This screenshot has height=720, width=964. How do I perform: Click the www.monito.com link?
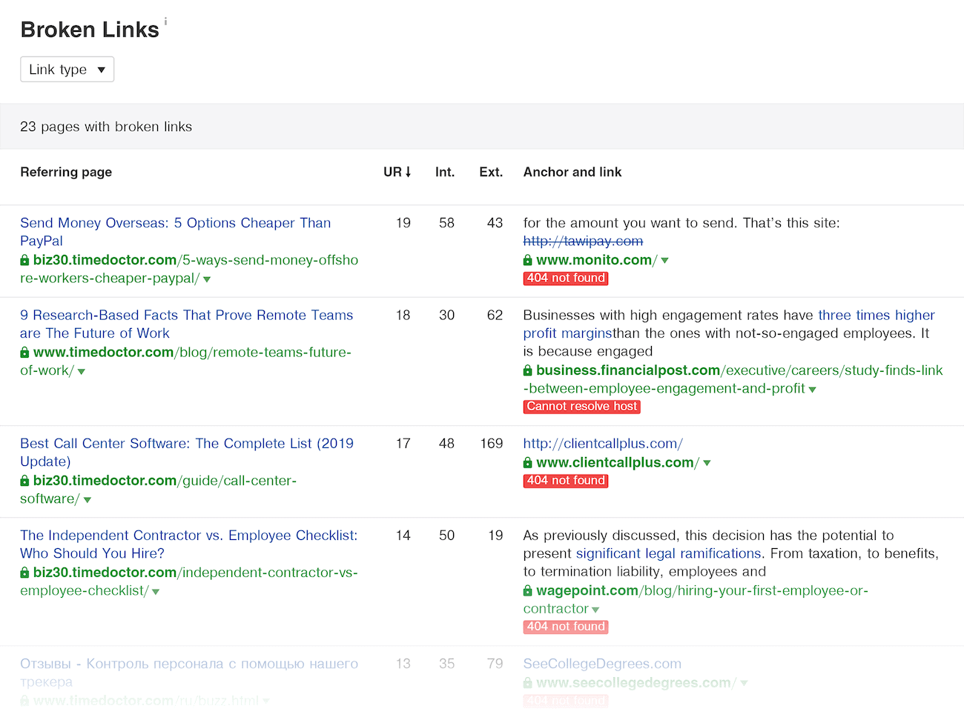[x=596, y=260]
